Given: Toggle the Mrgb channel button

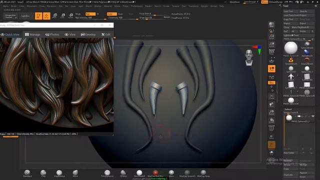Looking at the screenshot, I should pos(78,14).
